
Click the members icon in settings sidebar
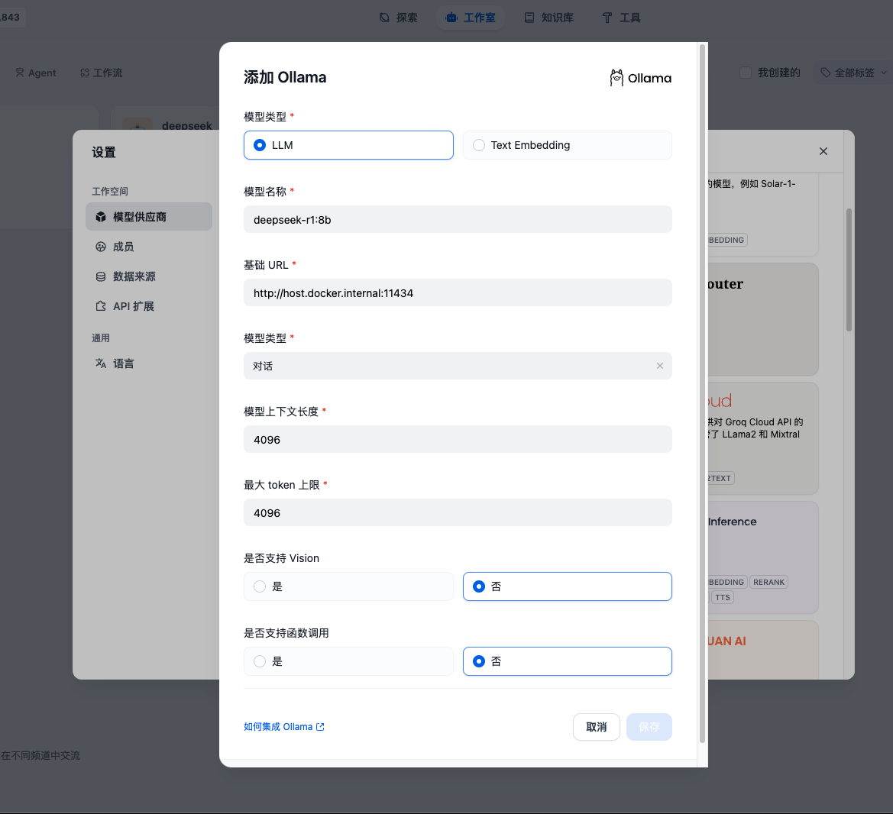click(x=101, y=247)
